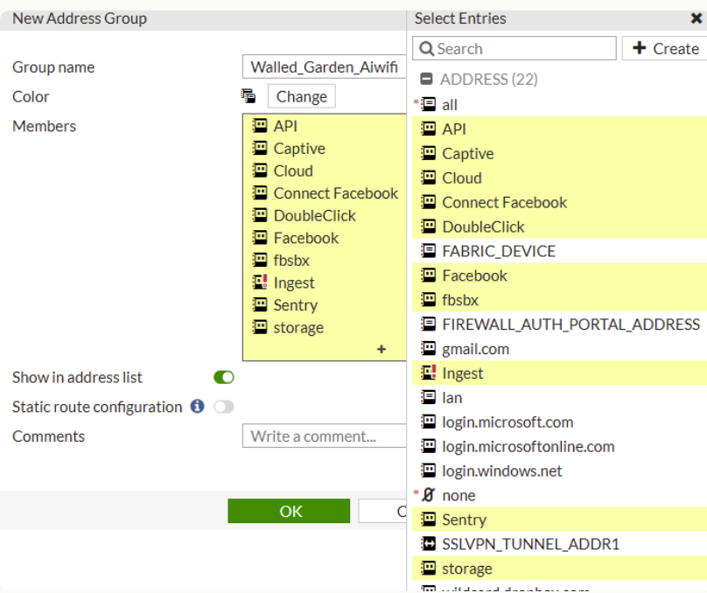Screen dimensions: 707x593
Task: Click the Captive icon in Members list
Action: coord(260,148)
